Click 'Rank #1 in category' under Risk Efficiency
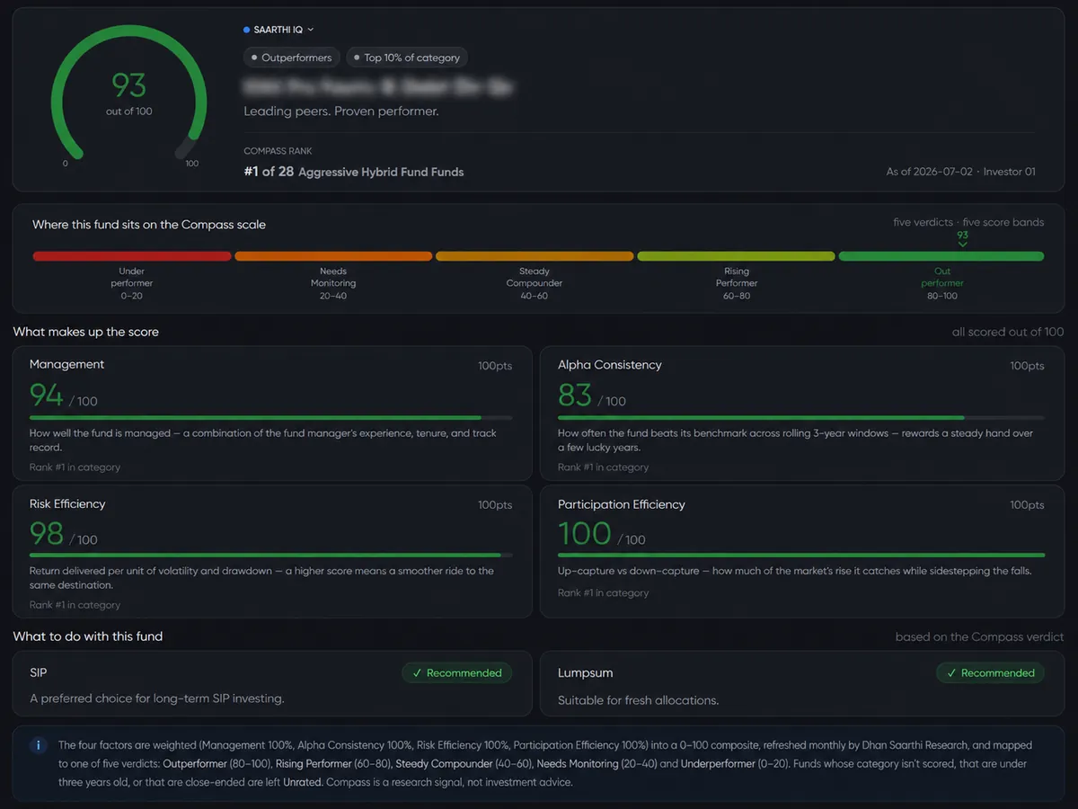This screenshot has height=809, width=1078. (x=75, y=605)
